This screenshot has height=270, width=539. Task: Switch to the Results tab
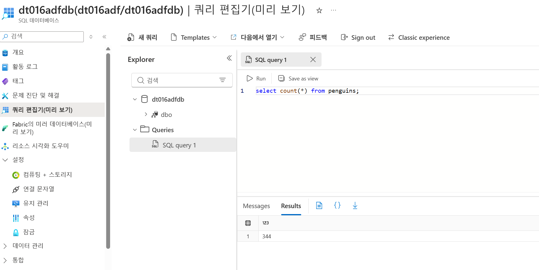(x=291, y=206)
